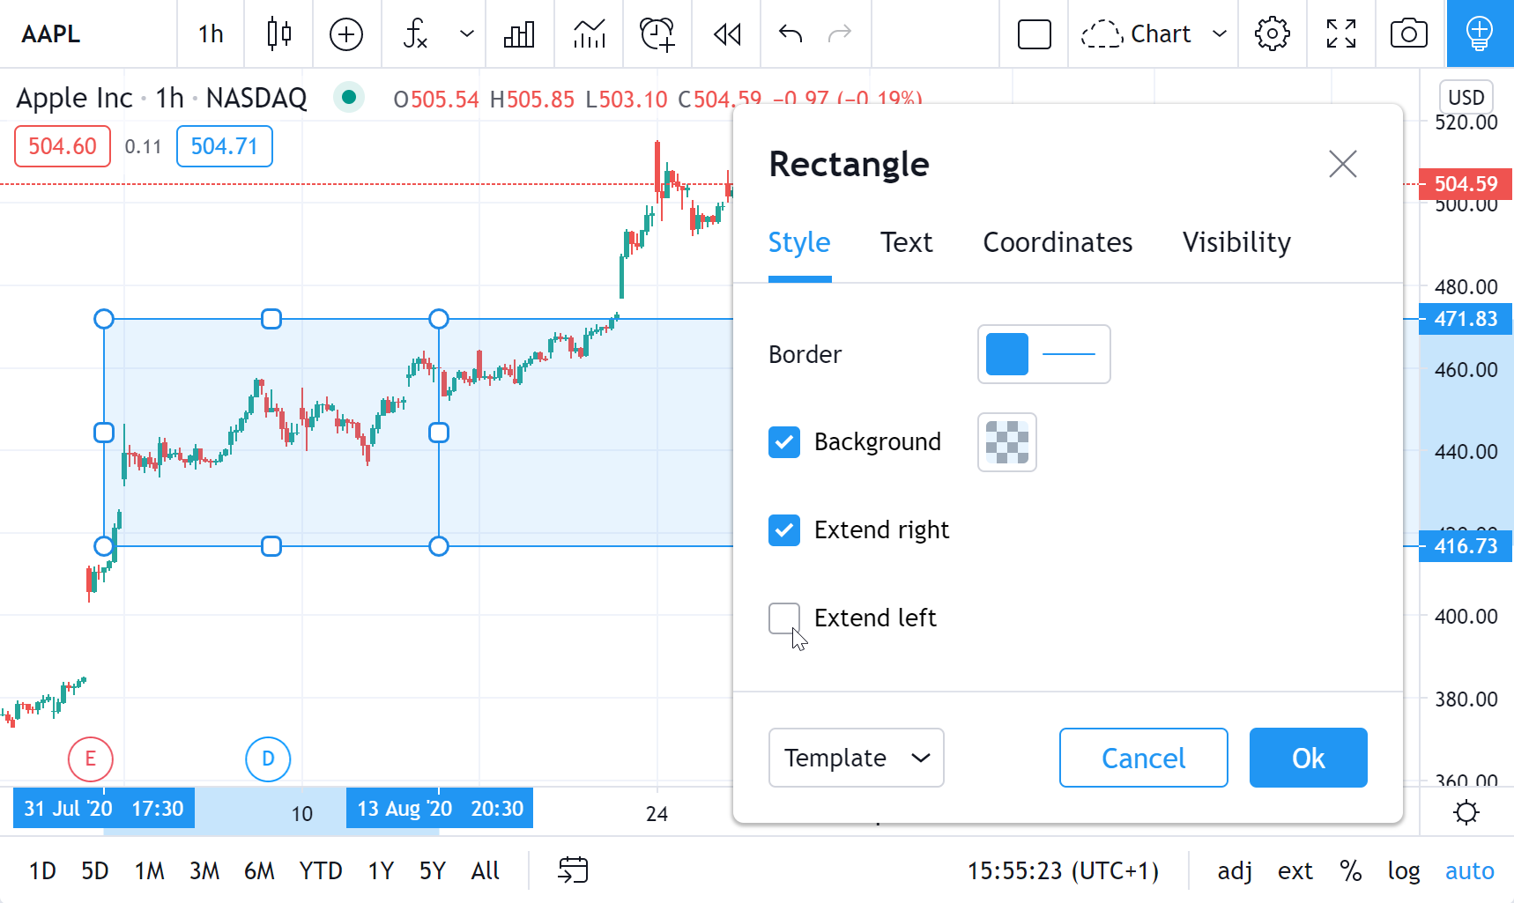Click the green market status dot

[x=349, y=97]
